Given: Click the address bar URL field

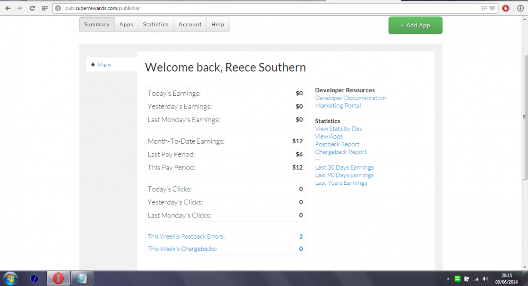Looking at the screenshot, I should (264, 8).
